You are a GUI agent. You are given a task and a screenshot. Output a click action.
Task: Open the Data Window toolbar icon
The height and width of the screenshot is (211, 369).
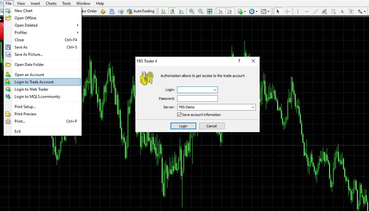pos(112,11)
